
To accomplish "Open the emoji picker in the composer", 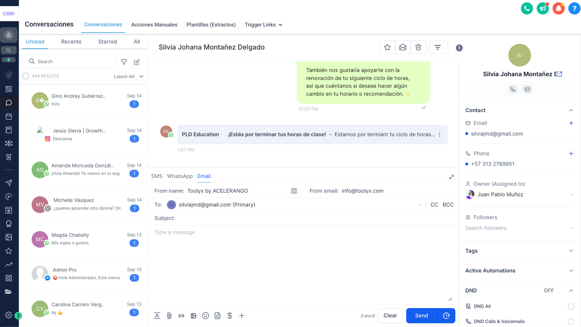I will [x=205, y=316].
